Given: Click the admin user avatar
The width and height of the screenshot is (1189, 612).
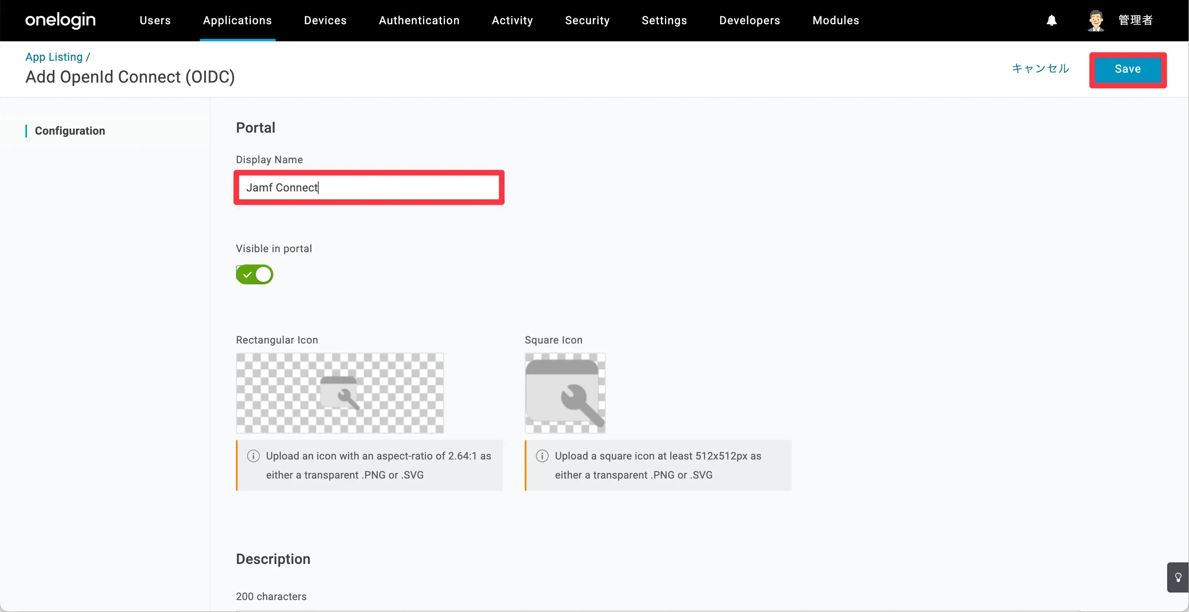Looking at the screenshot, I should (x=1095, y=20).
